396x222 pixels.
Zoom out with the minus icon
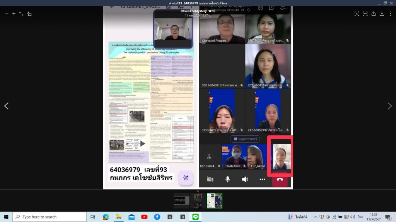click(x=7, y=14)
